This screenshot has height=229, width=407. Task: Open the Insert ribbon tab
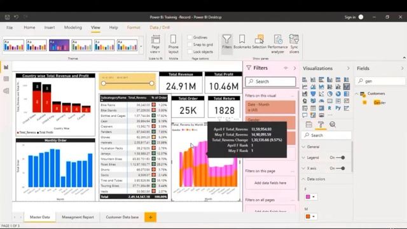click(50, 27)
